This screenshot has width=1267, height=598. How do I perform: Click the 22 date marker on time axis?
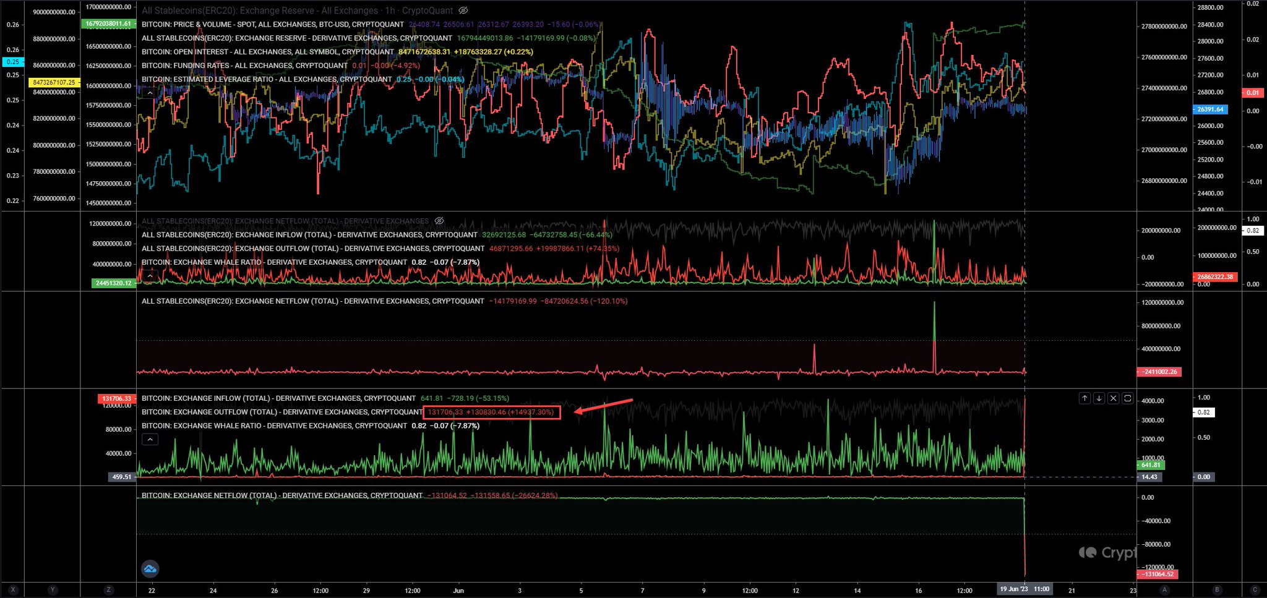tap(152, 591)
